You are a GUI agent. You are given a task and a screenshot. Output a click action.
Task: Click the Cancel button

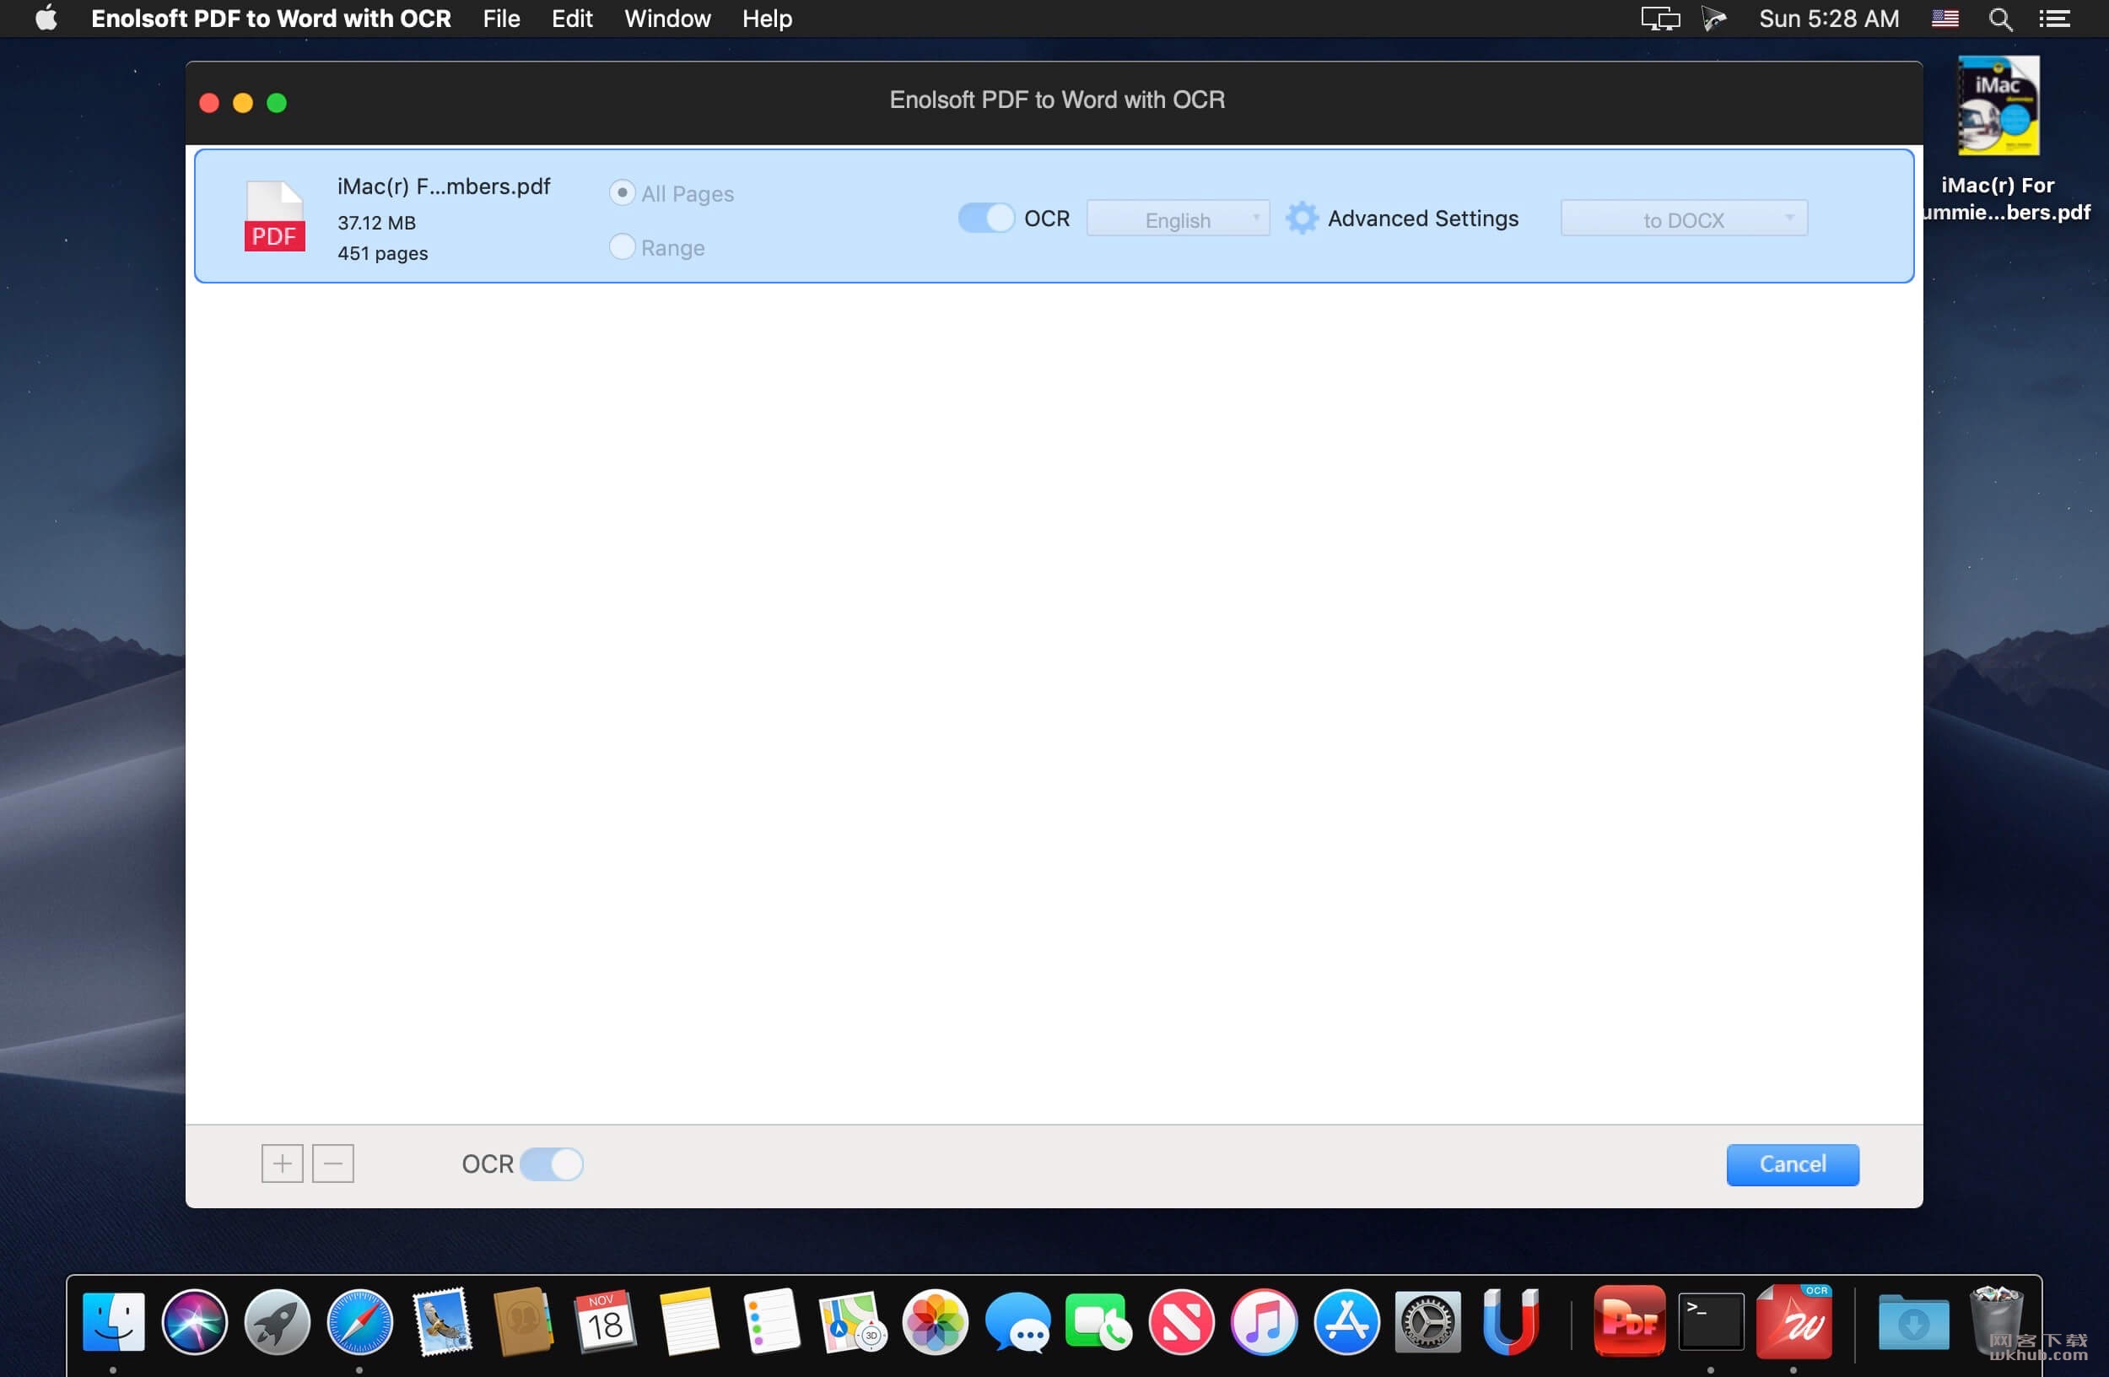pos(1793,1164)
